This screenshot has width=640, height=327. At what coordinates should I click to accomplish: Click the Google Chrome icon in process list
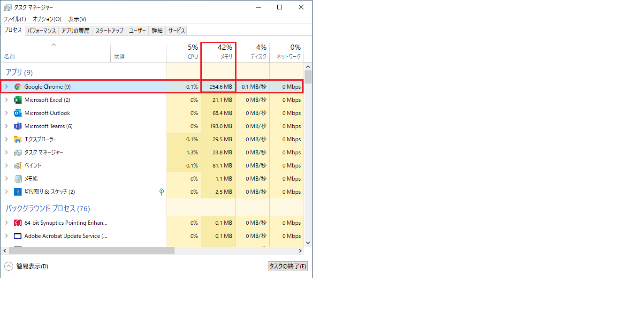18,87
